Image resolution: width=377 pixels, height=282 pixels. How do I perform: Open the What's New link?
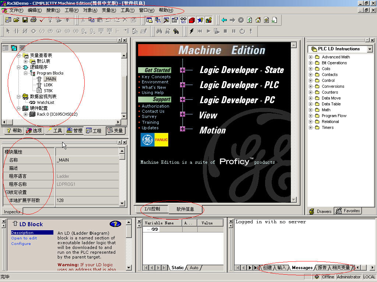(154, 87)
